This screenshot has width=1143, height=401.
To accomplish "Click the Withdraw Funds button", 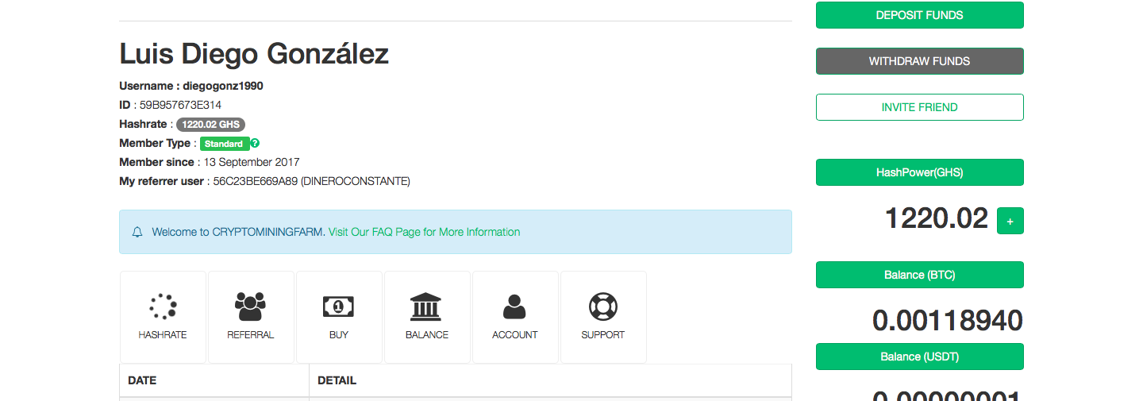I will tap(919, 61).
